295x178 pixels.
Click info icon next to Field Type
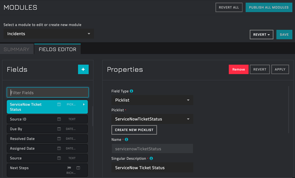[131, 91]
